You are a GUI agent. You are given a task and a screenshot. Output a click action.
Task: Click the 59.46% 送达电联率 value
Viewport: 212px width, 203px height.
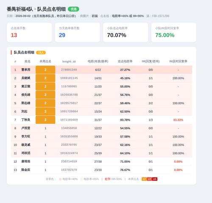(125, 103)
